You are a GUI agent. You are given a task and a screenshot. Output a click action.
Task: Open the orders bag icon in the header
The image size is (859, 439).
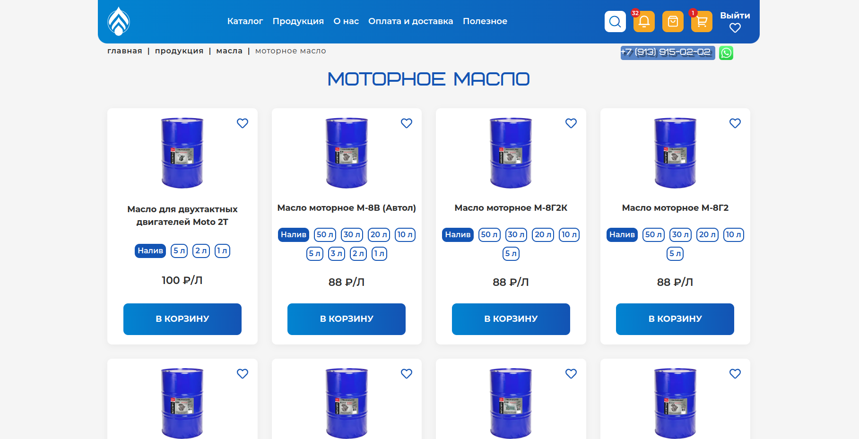(x=673, y=21)
